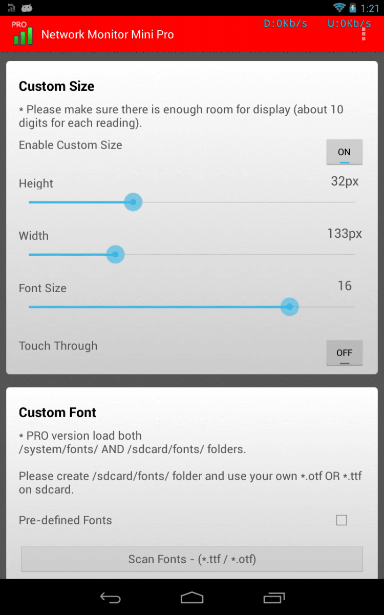
Task: Check the Pre-defined Fonts checkbox
Action: (x=342, y=520)
